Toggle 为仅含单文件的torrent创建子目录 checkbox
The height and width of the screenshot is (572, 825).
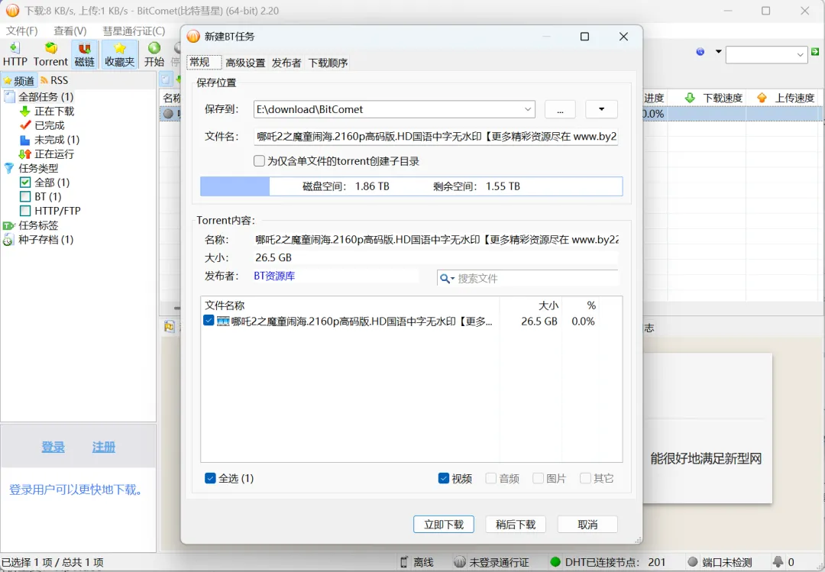[x=259, y=161]
